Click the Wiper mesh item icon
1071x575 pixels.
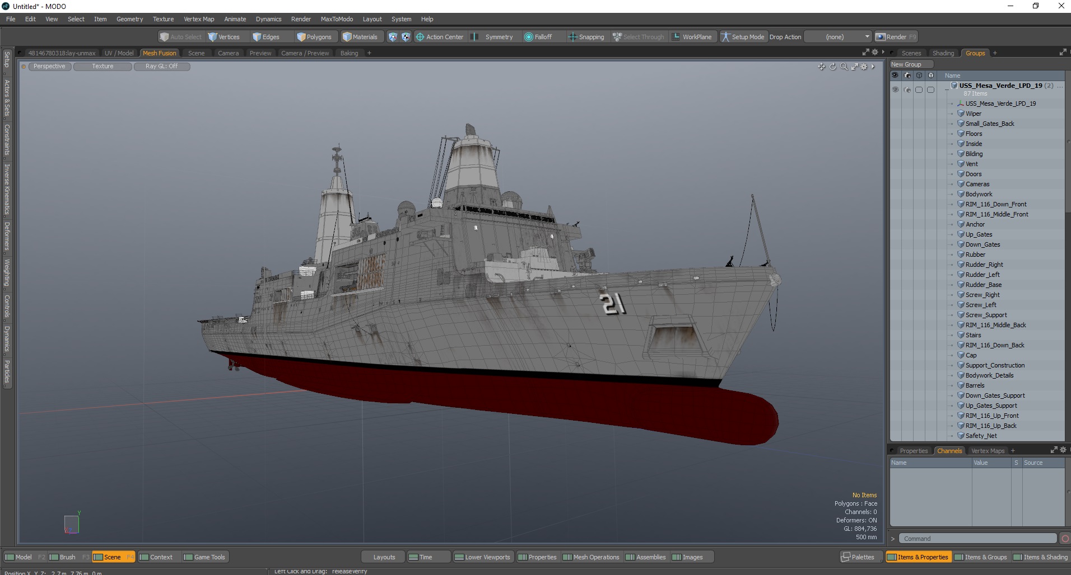coord(961,114)
